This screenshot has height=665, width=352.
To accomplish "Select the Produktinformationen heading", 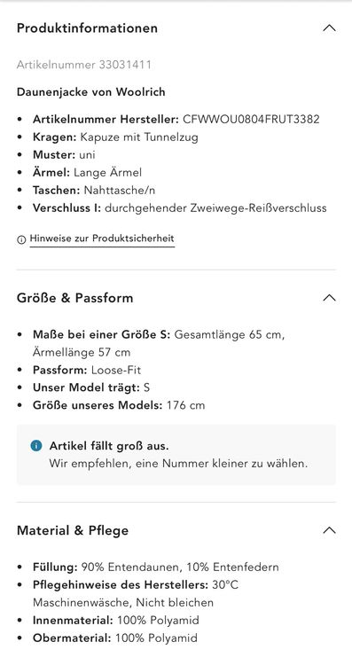I will (x=87, y=28).
